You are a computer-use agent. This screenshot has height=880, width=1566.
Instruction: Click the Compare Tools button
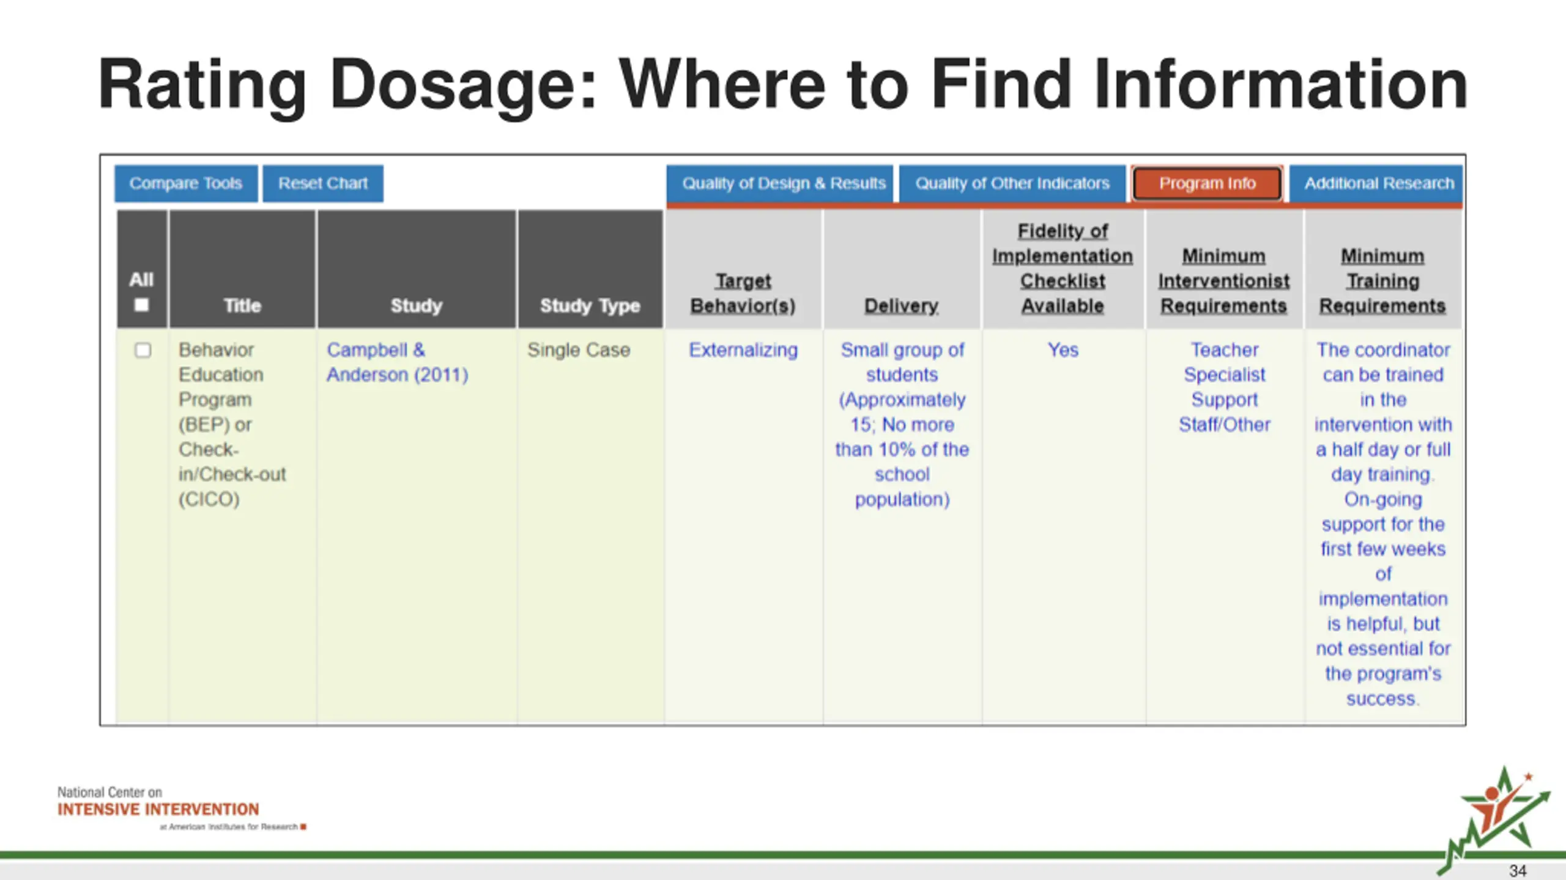(x=186, y=183)
